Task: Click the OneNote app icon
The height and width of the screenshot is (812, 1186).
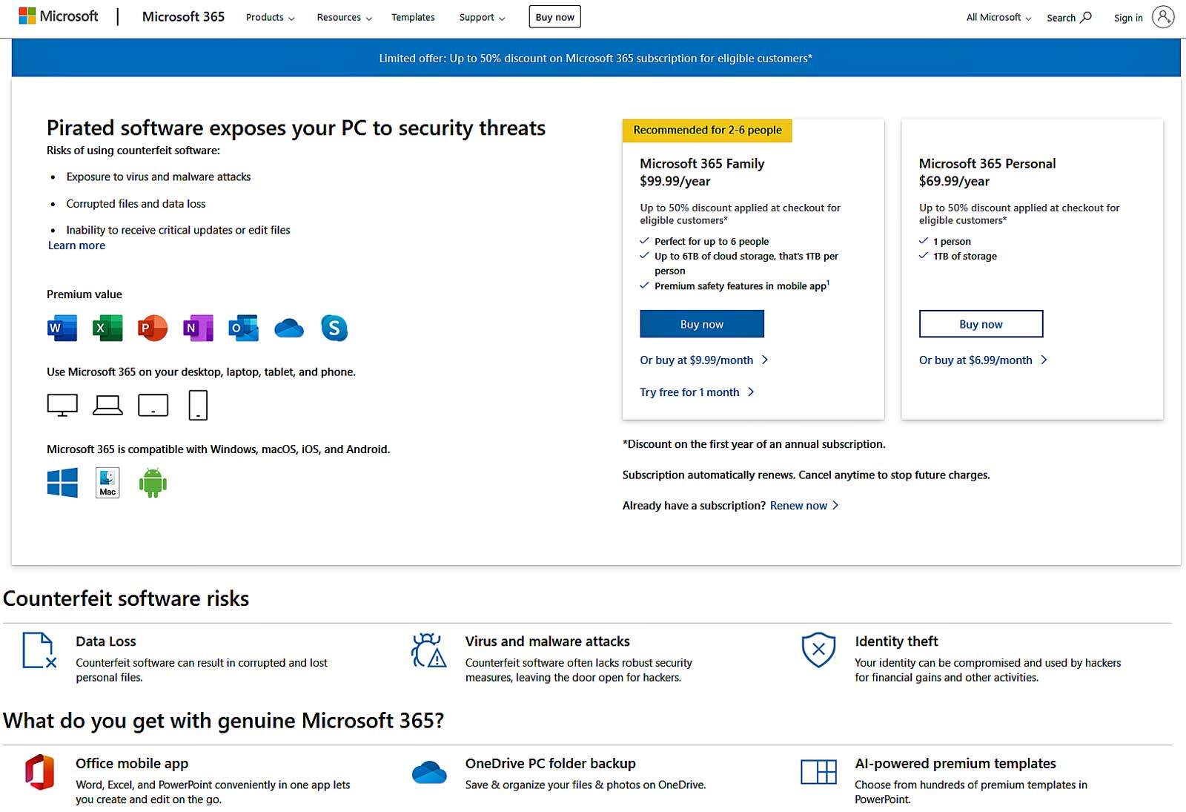Action: coord(198,328)
